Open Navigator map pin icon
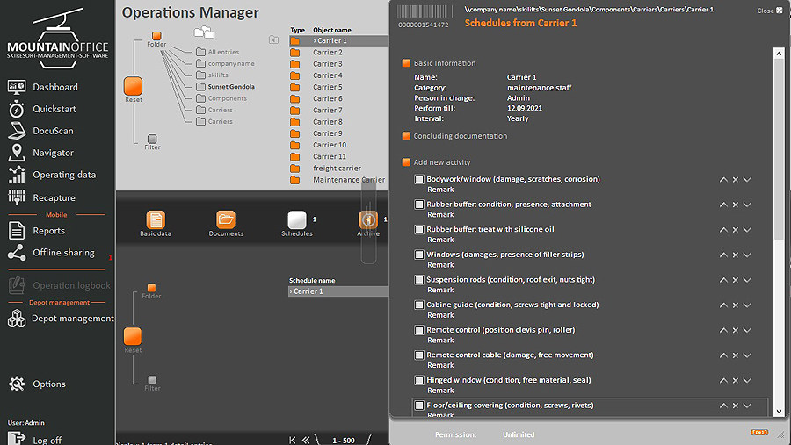This screenshot has width=791, height=445. click(x=17, y=153)
